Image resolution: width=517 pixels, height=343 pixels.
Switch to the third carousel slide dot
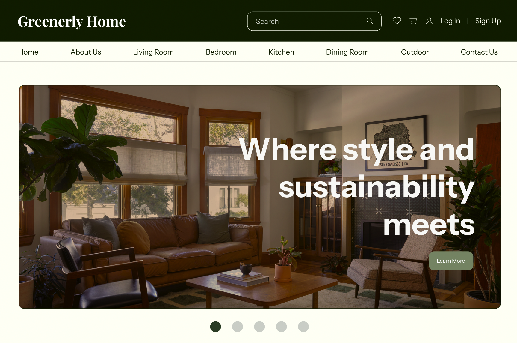[x=259, y=327]
